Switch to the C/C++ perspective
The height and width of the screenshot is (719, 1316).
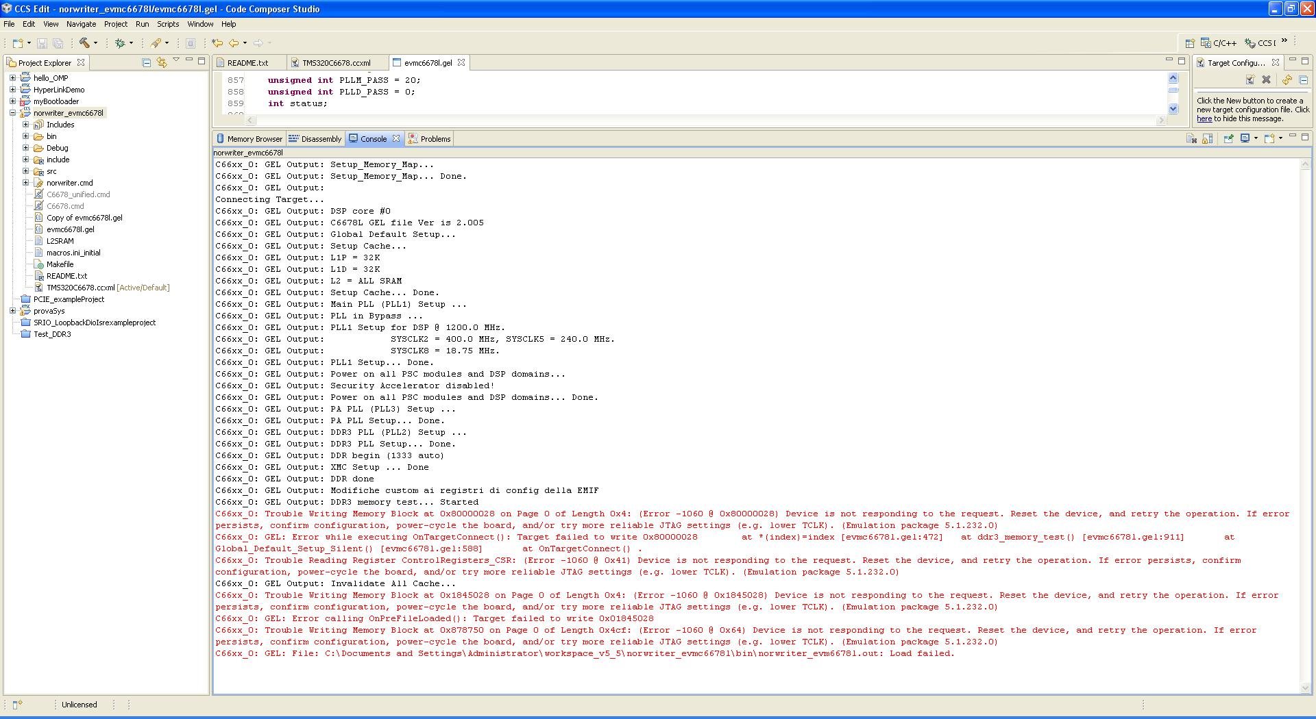pyautogui.click(x=1219, y=43)
